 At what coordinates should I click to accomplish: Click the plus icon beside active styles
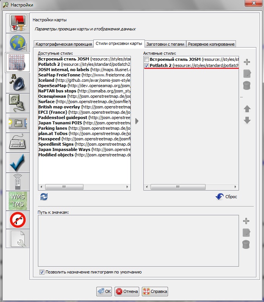pos(247,62)
